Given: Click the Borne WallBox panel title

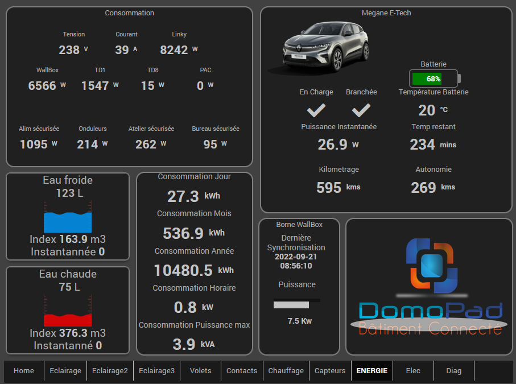Looking at the screenshot, I should pos(299,224).
